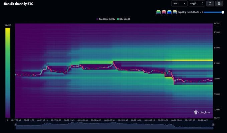
Task: Select the pink-purple color scheme swatch
Action: point(164,12)
